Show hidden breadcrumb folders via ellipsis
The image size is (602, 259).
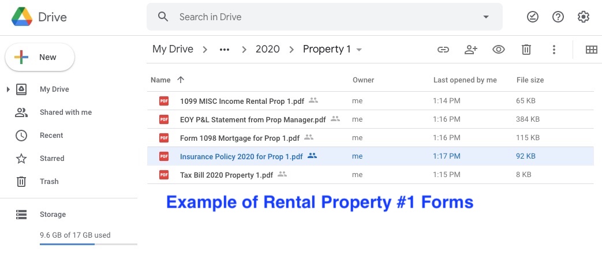(x=225, y=50)
